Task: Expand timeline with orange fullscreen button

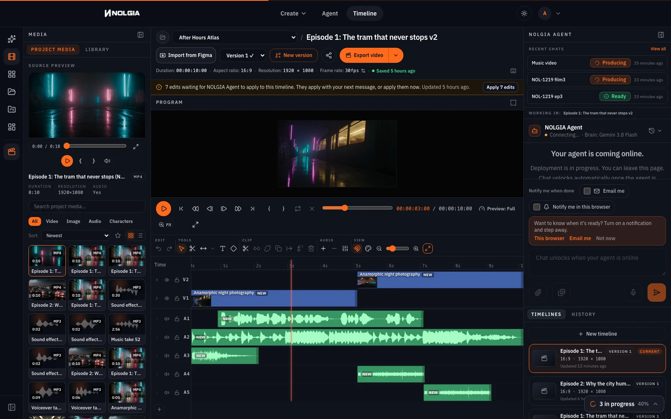Action: coord(428,248)
